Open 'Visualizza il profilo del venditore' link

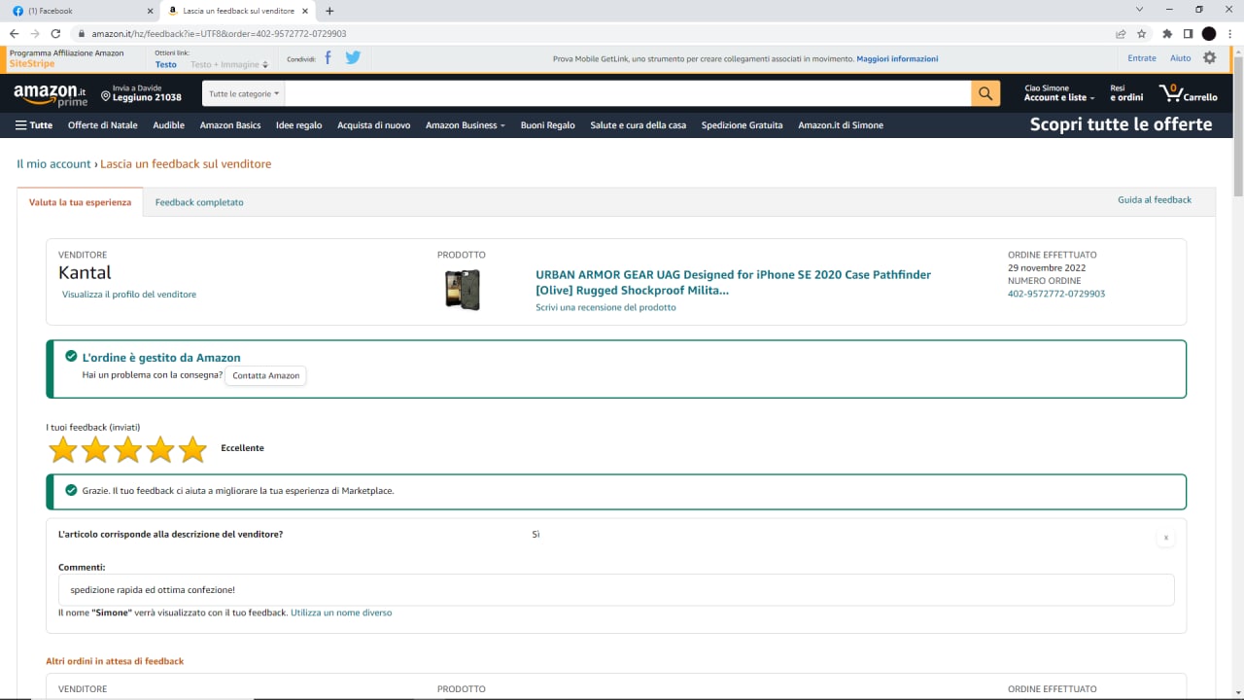[x=129, y=295]
